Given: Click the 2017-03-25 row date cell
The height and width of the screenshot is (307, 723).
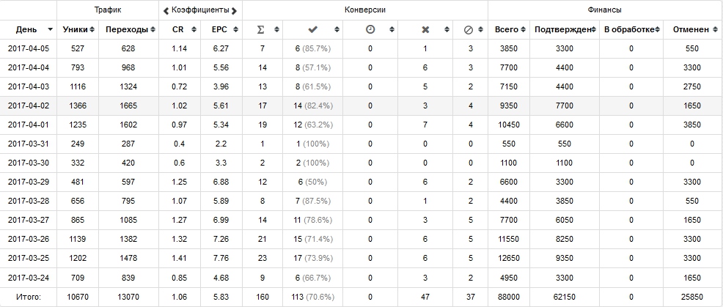Looking at the screenshot, I should [x=29, y=258].
